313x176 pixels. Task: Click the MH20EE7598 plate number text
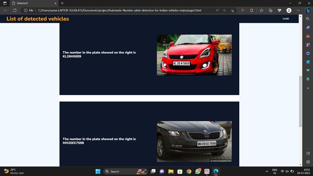point(73,143)
